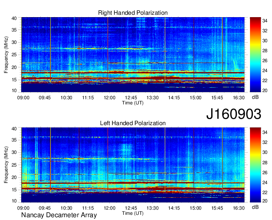Click the 34 dB label on top color bar
This screenshot has height=220, width=272.
265,21
